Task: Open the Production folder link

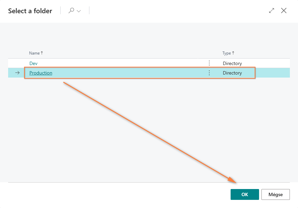Action: [x=41, y=73]
